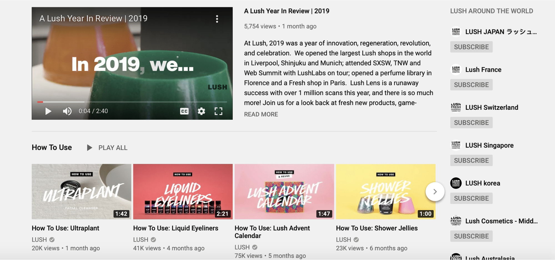Viewport: 555px width, 260px height.
Task: Click the '5,754 views • 1 month ago' text
Action: tap(280, 26)
